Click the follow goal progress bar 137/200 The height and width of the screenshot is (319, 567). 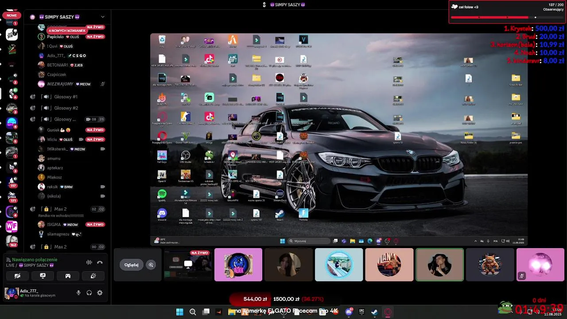click(507, 18)
